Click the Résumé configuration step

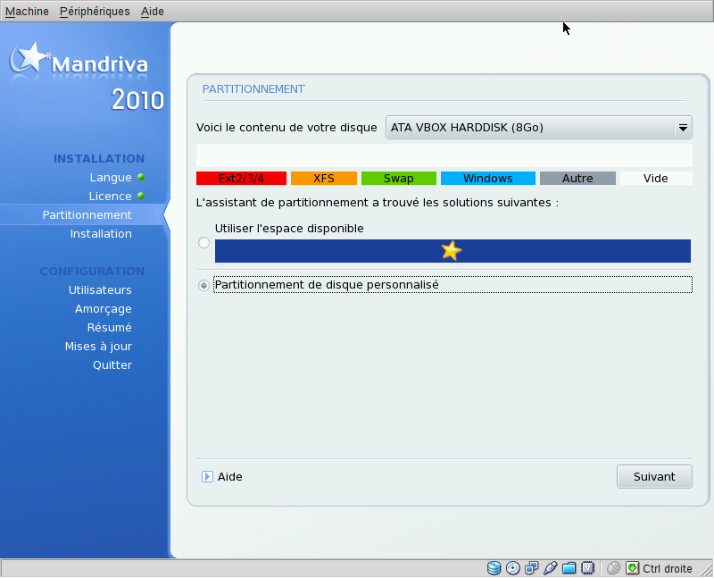coord(109,328)
